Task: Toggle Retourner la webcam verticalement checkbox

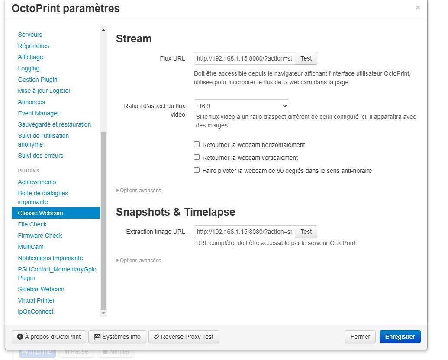Action: 197,157
